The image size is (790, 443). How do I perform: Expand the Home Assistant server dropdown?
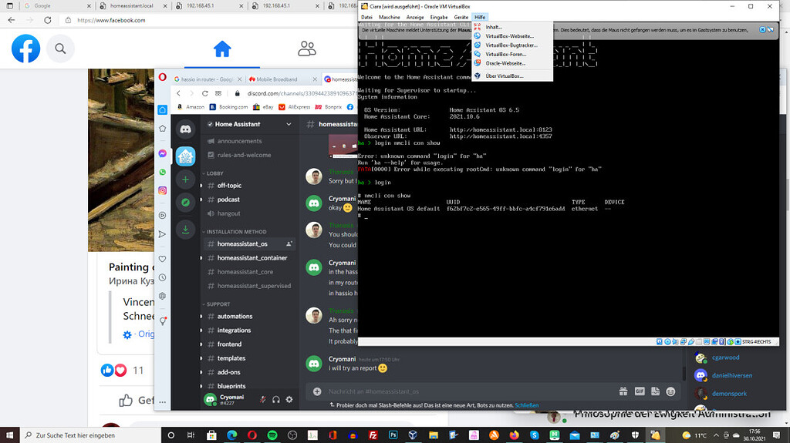point(289,124)
